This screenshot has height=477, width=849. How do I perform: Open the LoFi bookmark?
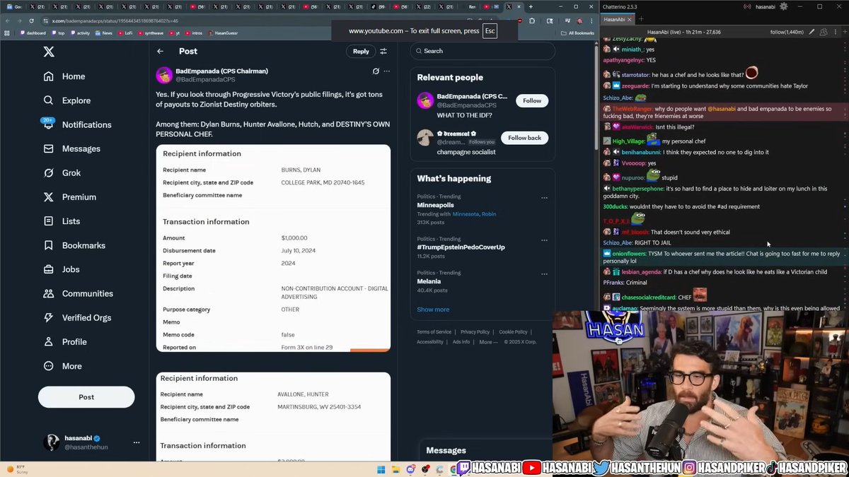pyautogui.click(x=125, y=33)
